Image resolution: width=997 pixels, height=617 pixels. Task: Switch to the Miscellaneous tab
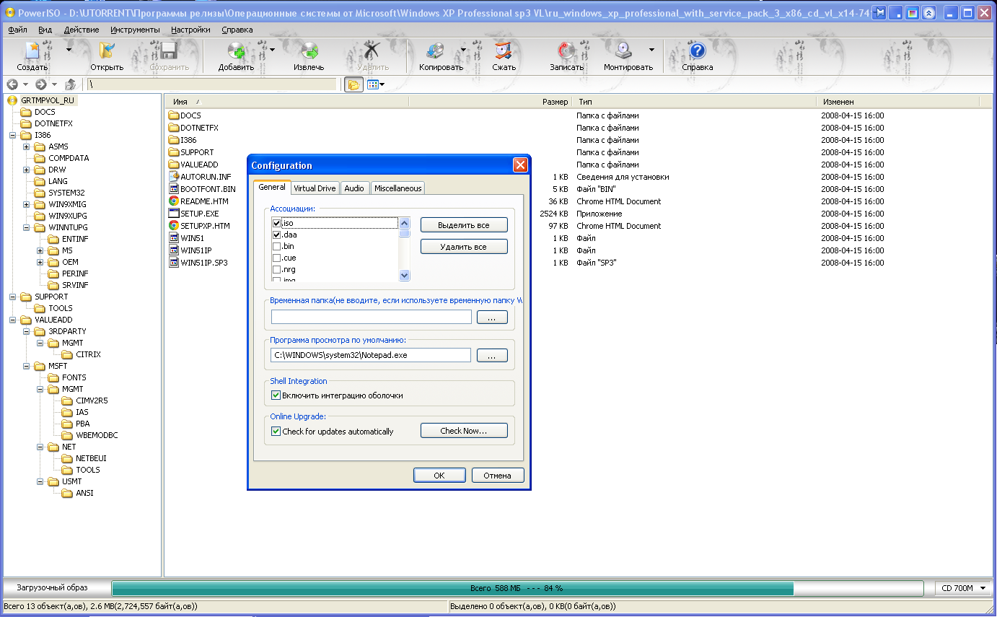point(398,188)
